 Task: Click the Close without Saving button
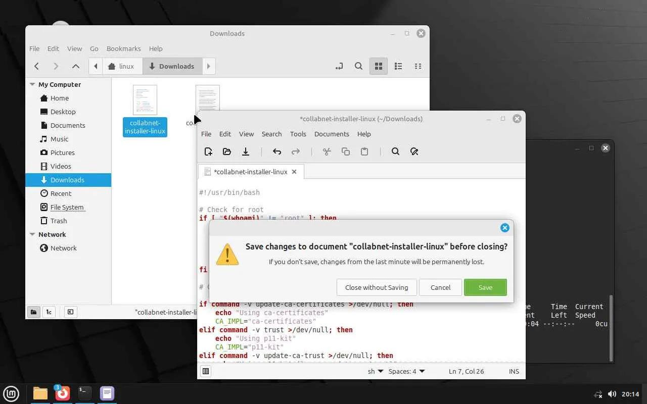point(377,287)
